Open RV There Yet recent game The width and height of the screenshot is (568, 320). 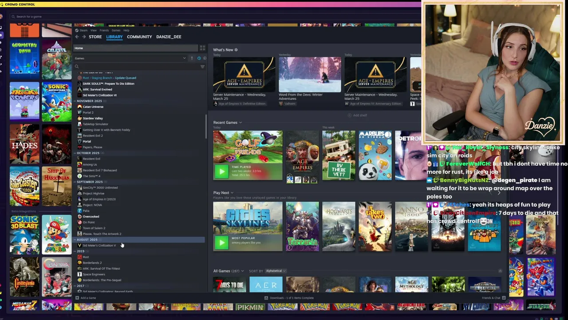tap(339, 155)
